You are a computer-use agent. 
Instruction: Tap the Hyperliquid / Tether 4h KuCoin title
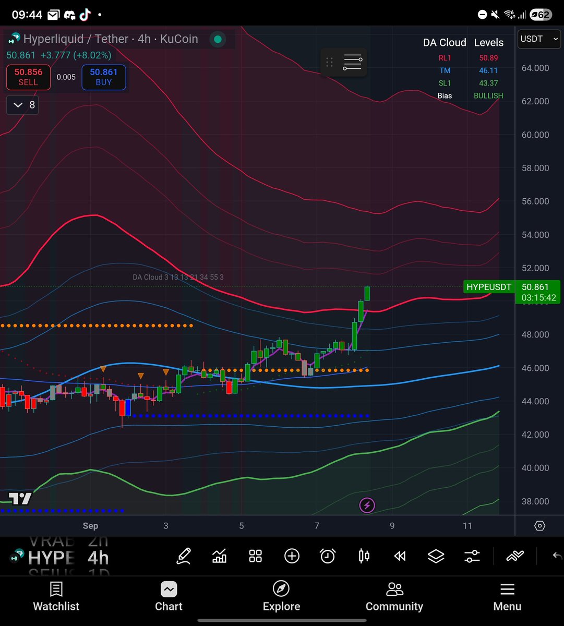click(111, 39)
